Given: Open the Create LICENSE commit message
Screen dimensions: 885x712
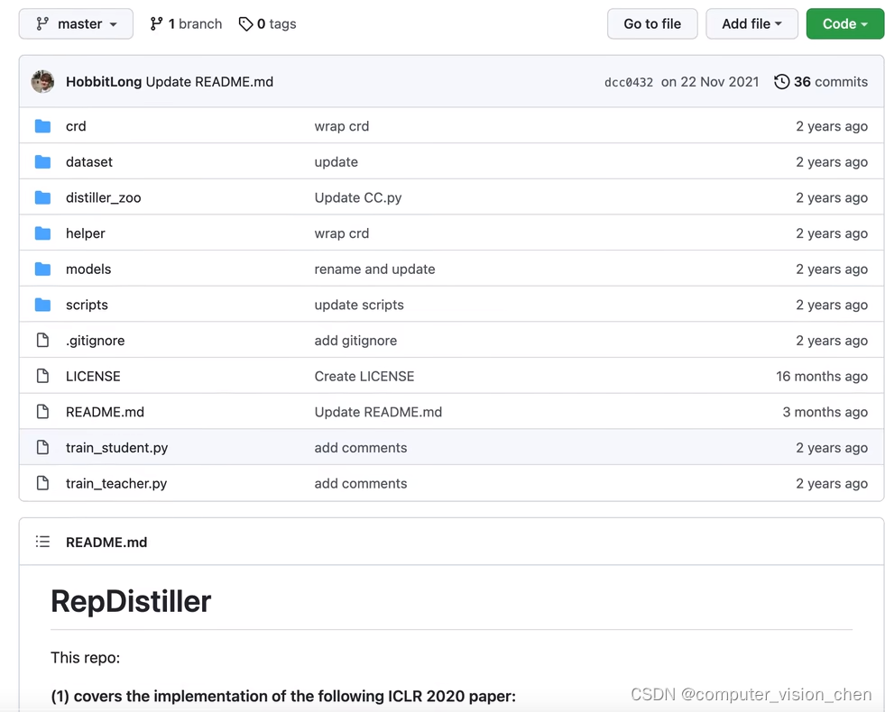Looking at the screenshot, I should [364, 376].
